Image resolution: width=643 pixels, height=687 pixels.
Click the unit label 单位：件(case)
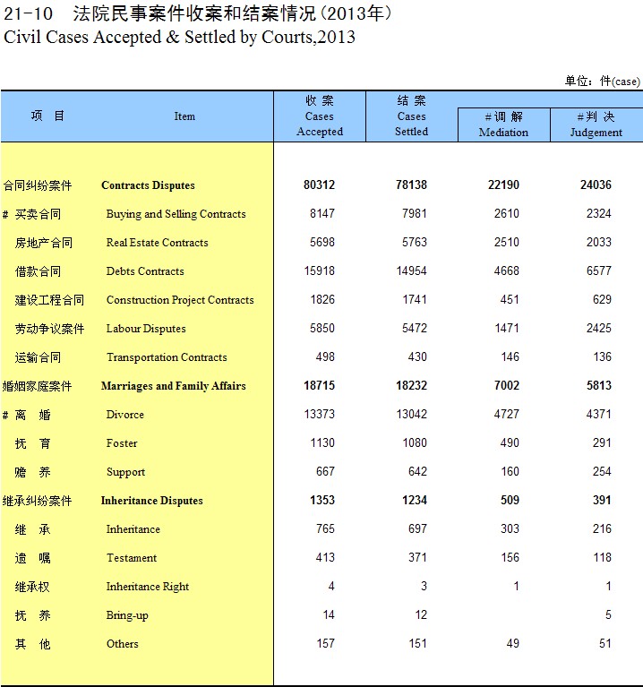tap(603, 81)
